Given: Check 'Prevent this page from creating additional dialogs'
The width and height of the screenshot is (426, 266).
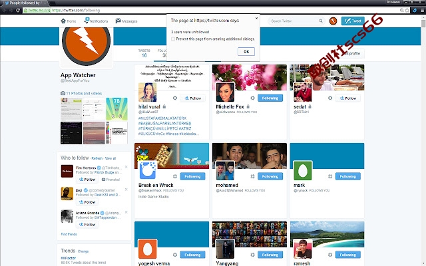Looking at the screenshot, I should tap(173, 39).
